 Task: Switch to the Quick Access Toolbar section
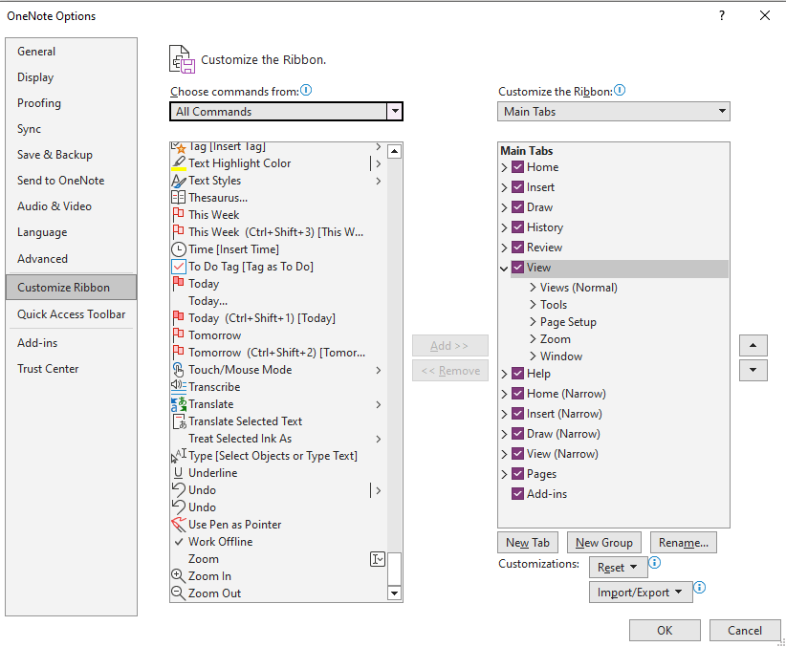click(x=67, y=313)
